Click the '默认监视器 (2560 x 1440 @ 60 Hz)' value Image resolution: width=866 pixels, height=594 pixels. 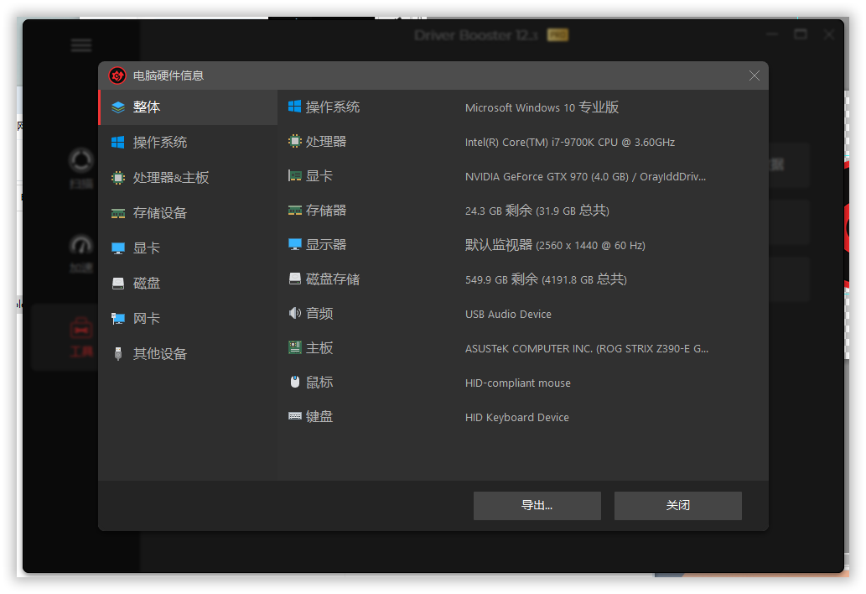(x=555, y=245)
